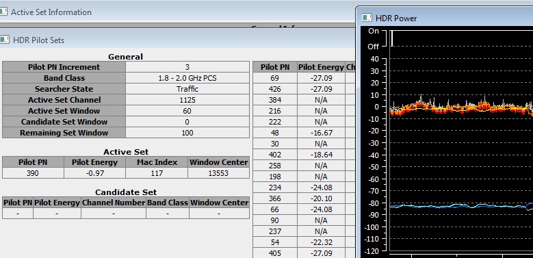This screenshot has width=533, height=258.
Task: Click the HDR Pilot Sets window icon
Action: coord(4,40)
